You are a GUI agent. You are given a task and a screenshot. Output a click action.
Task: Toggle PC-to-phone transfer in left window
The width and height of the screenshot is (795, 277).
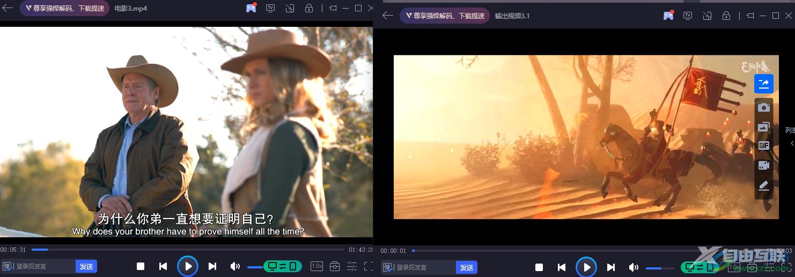click(x=283, y=266)
